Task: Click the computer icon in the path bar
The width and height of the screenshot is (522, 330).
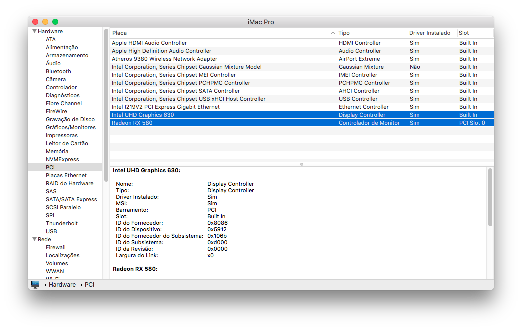Action: coord(35,284)
